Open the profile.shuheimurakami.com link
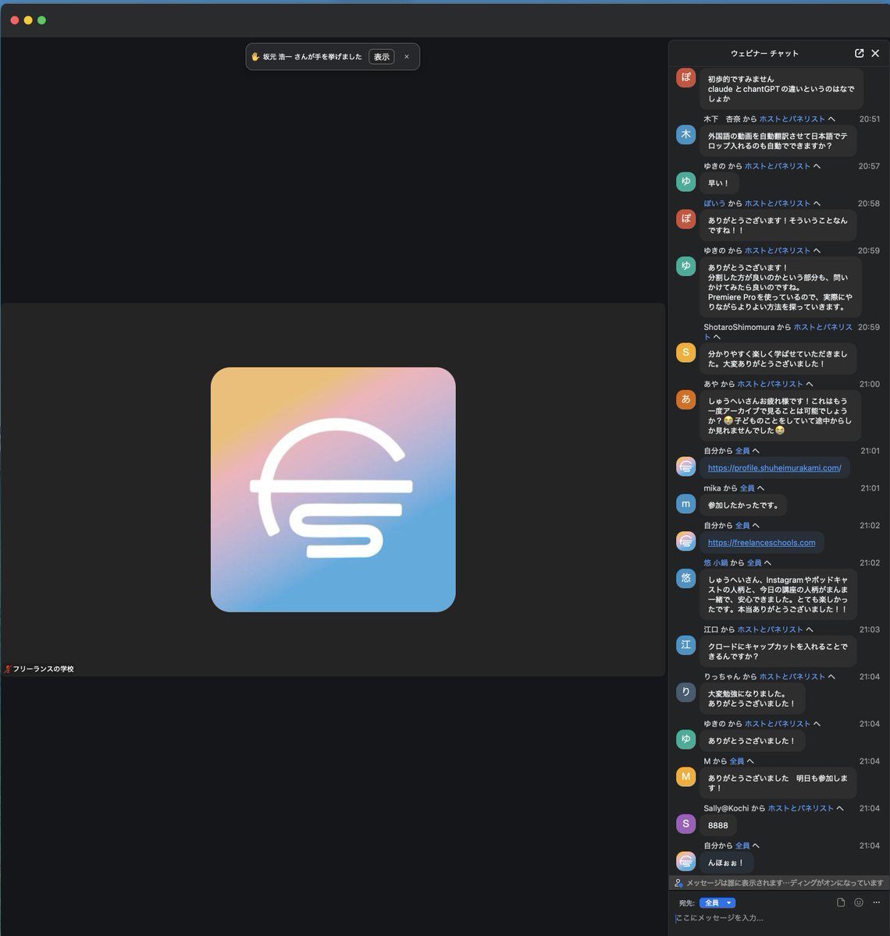 click(774, 468)
